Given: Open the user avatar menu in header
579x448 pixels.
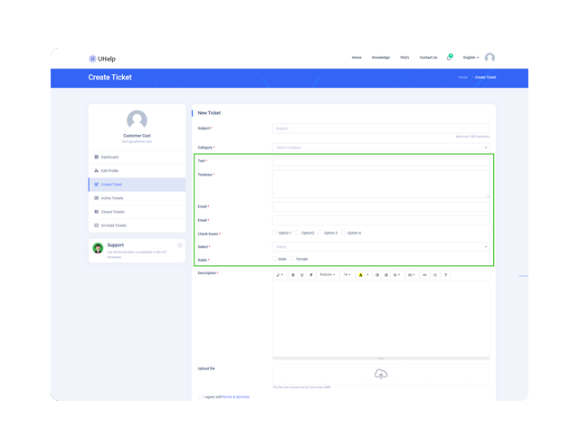Looking at the screenshot, I should tap(489, 58).
